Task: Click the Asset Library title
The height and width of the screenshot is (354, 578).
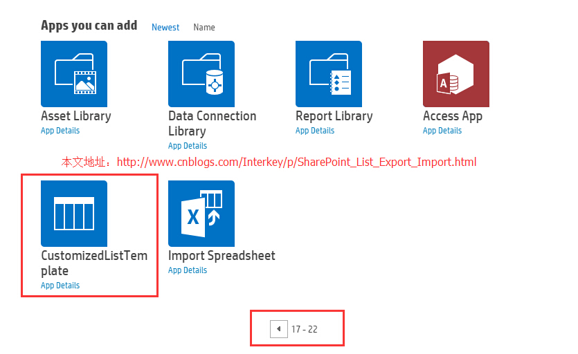Action: pyautogui.click(x=76, y=116)
